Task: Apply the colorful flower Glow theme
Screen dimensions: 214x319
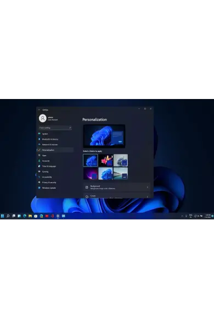Action: coord(105,160)
